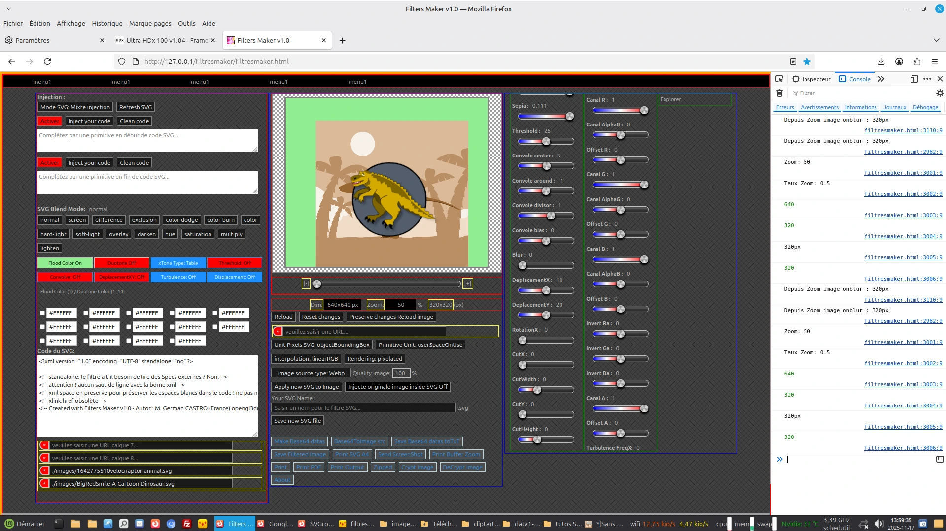Image resolution: width=946 pixels, height=531 pixels.
Task: Open the Firefox account icon
Action: tap(899, 62)
